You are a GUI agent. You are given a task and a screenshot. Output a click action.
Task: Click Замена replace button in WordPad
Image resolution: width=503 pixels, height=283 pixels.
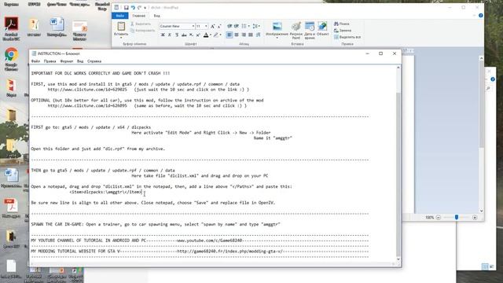click(x=343, y=31)
